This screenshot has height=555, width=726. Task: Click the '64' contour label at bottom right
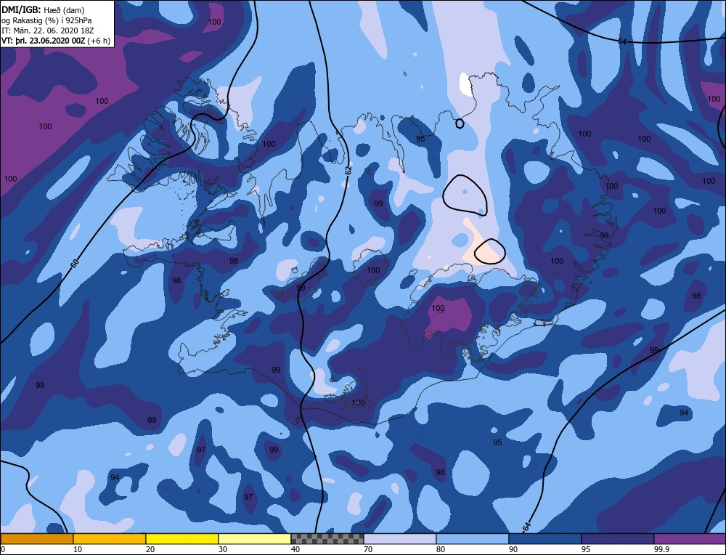coord(526,527)
